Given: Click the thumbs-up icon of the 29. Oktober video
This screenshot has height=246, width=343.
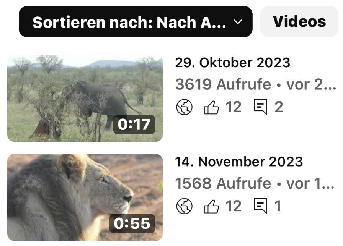Looking at the screenshot, I should [x=211, y=107].
